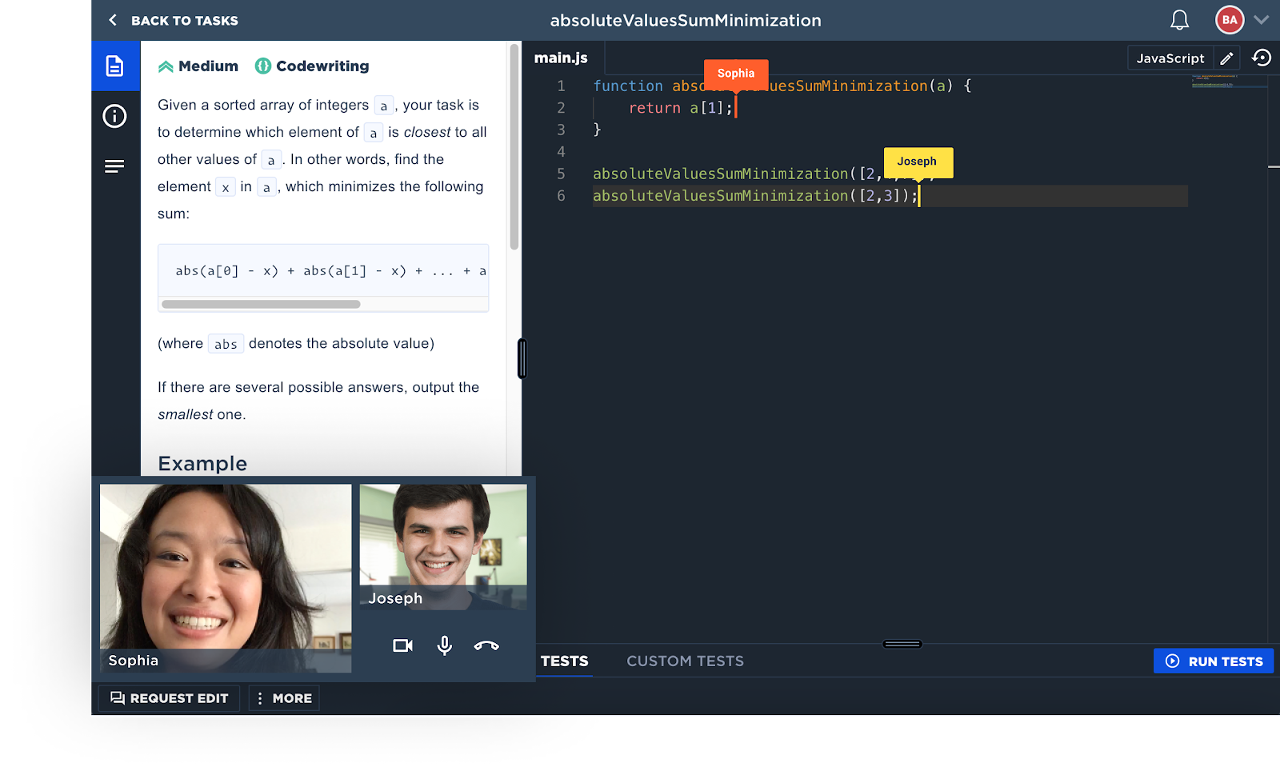Switch to the Tests tab

pyautogui.click(x=565, y=661)
